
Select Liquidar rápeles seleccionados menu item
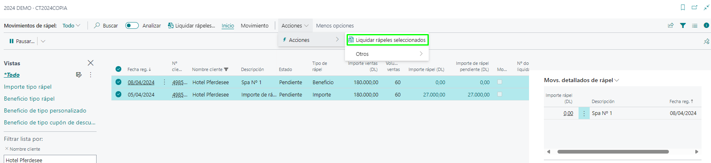coord(387,40)
